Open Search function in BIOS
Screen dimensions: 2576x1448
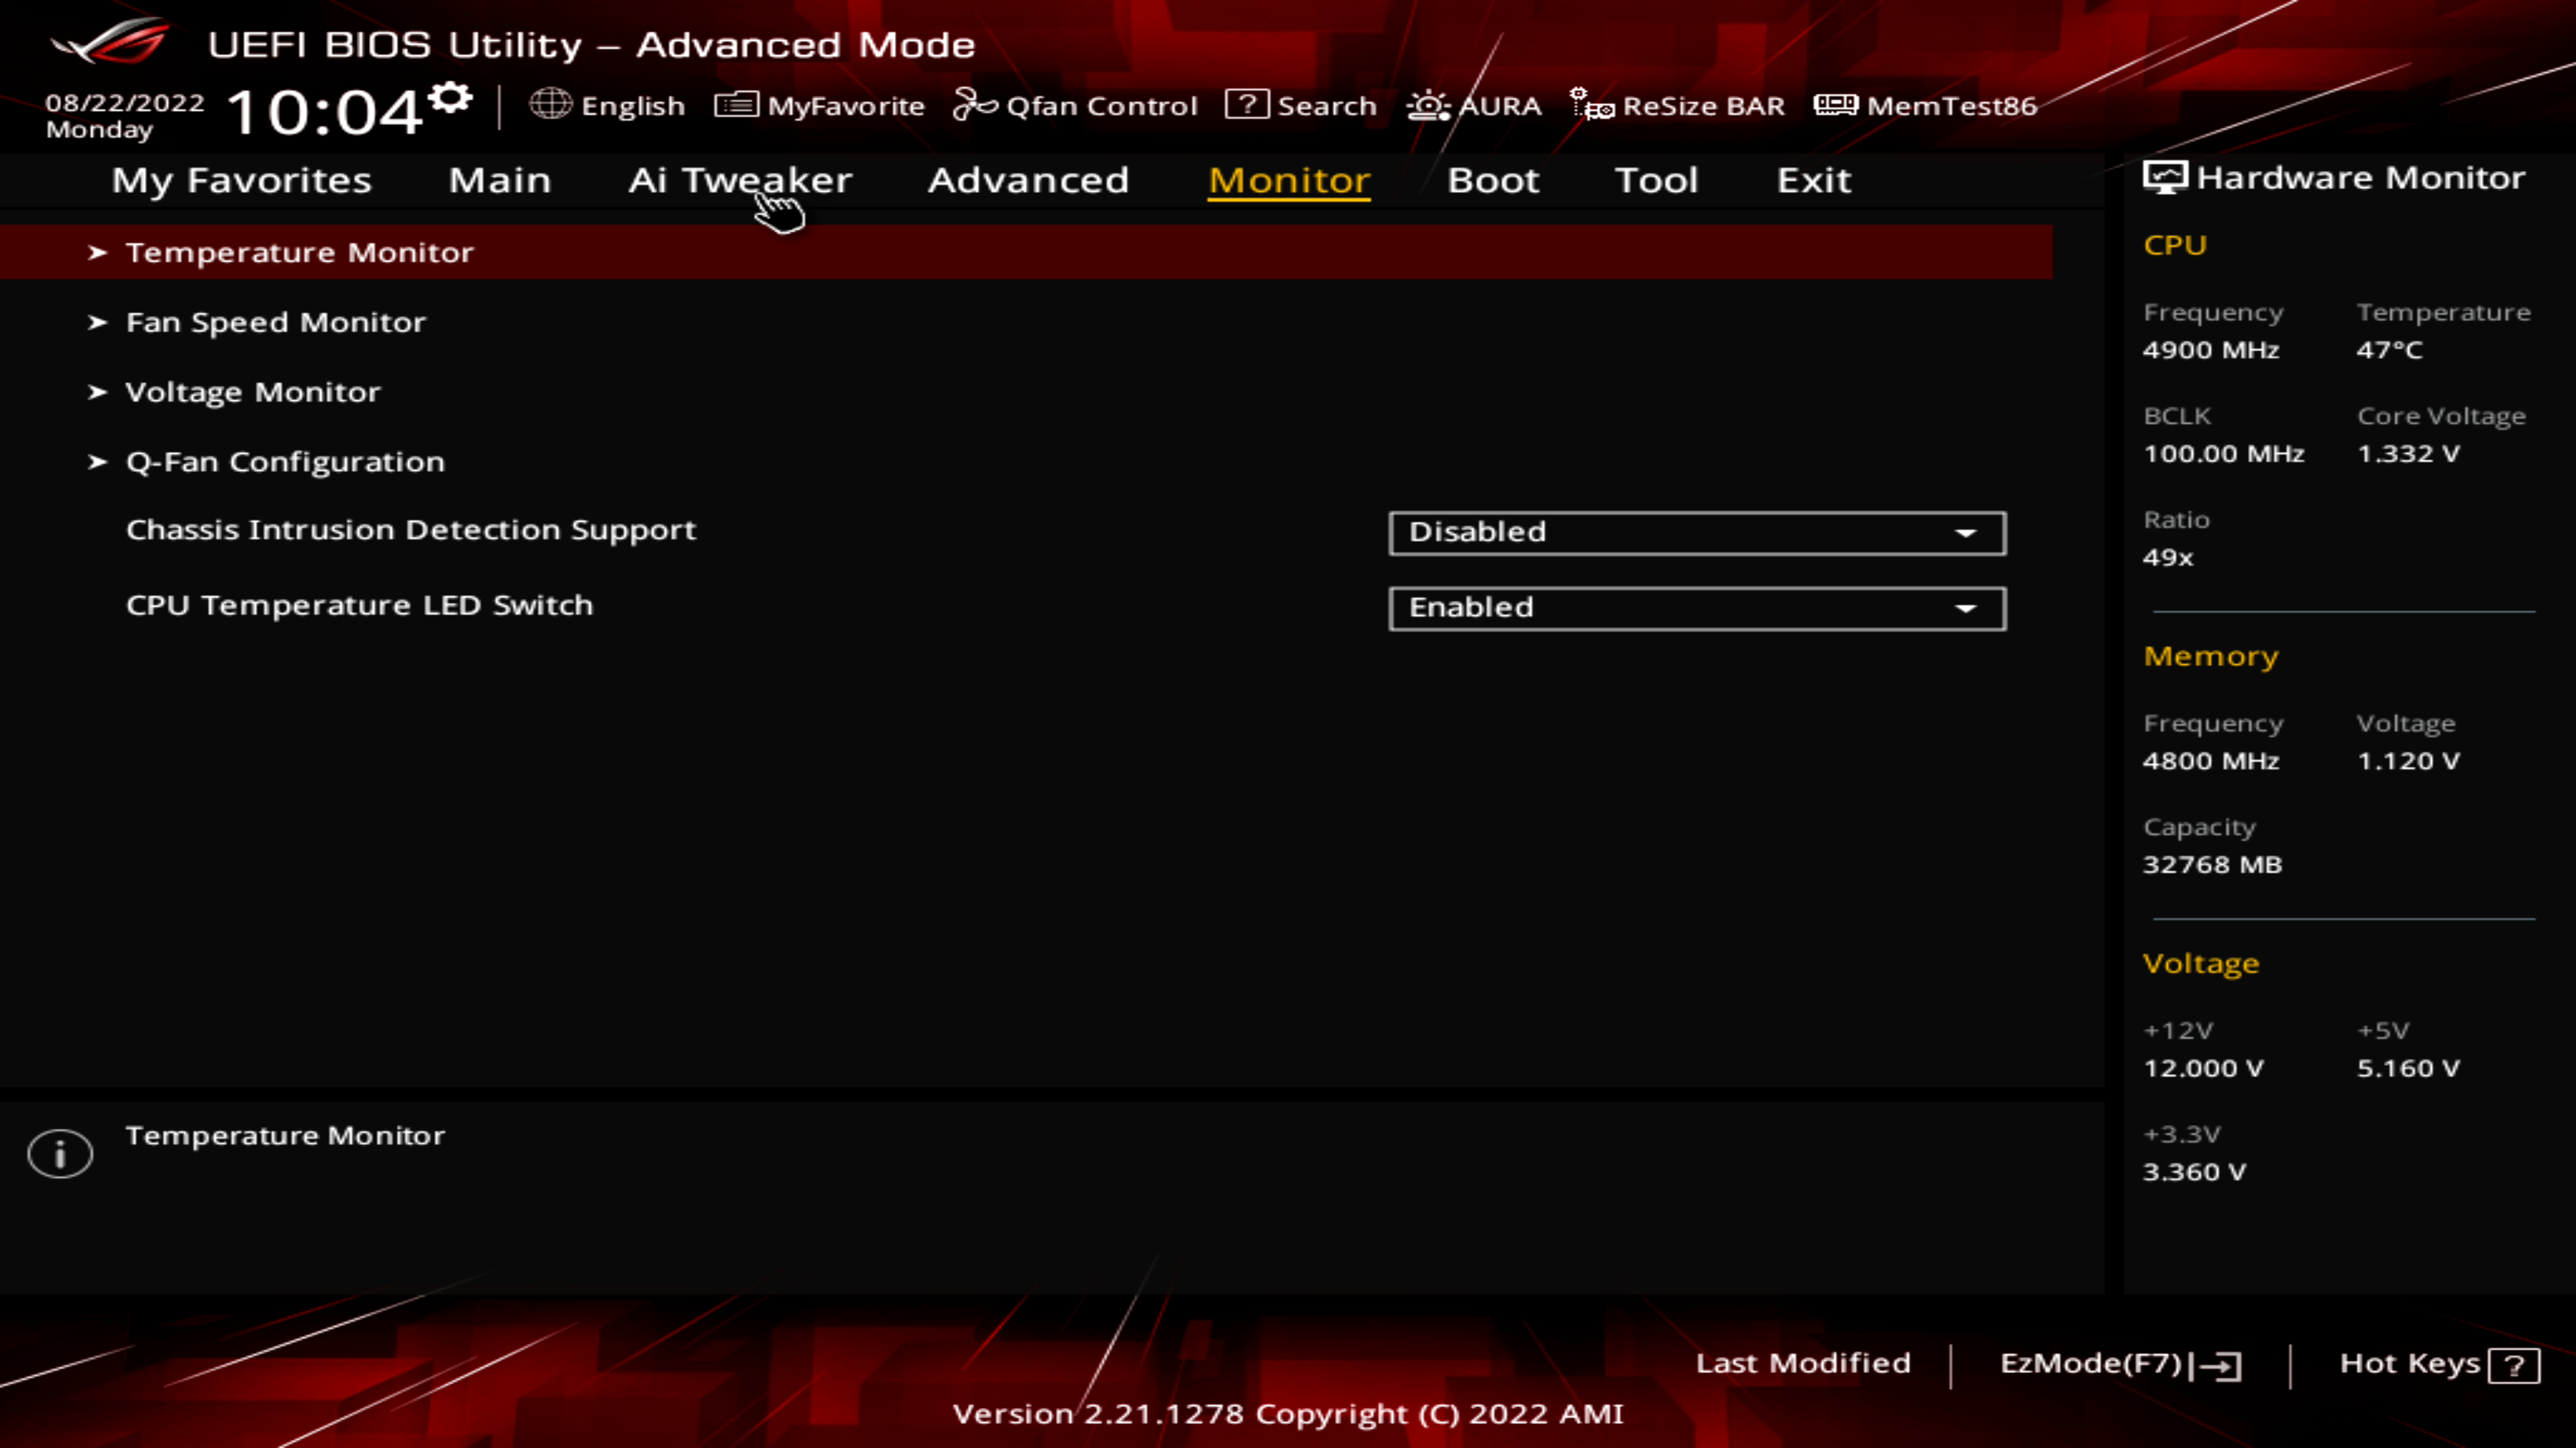point(1304,106)
